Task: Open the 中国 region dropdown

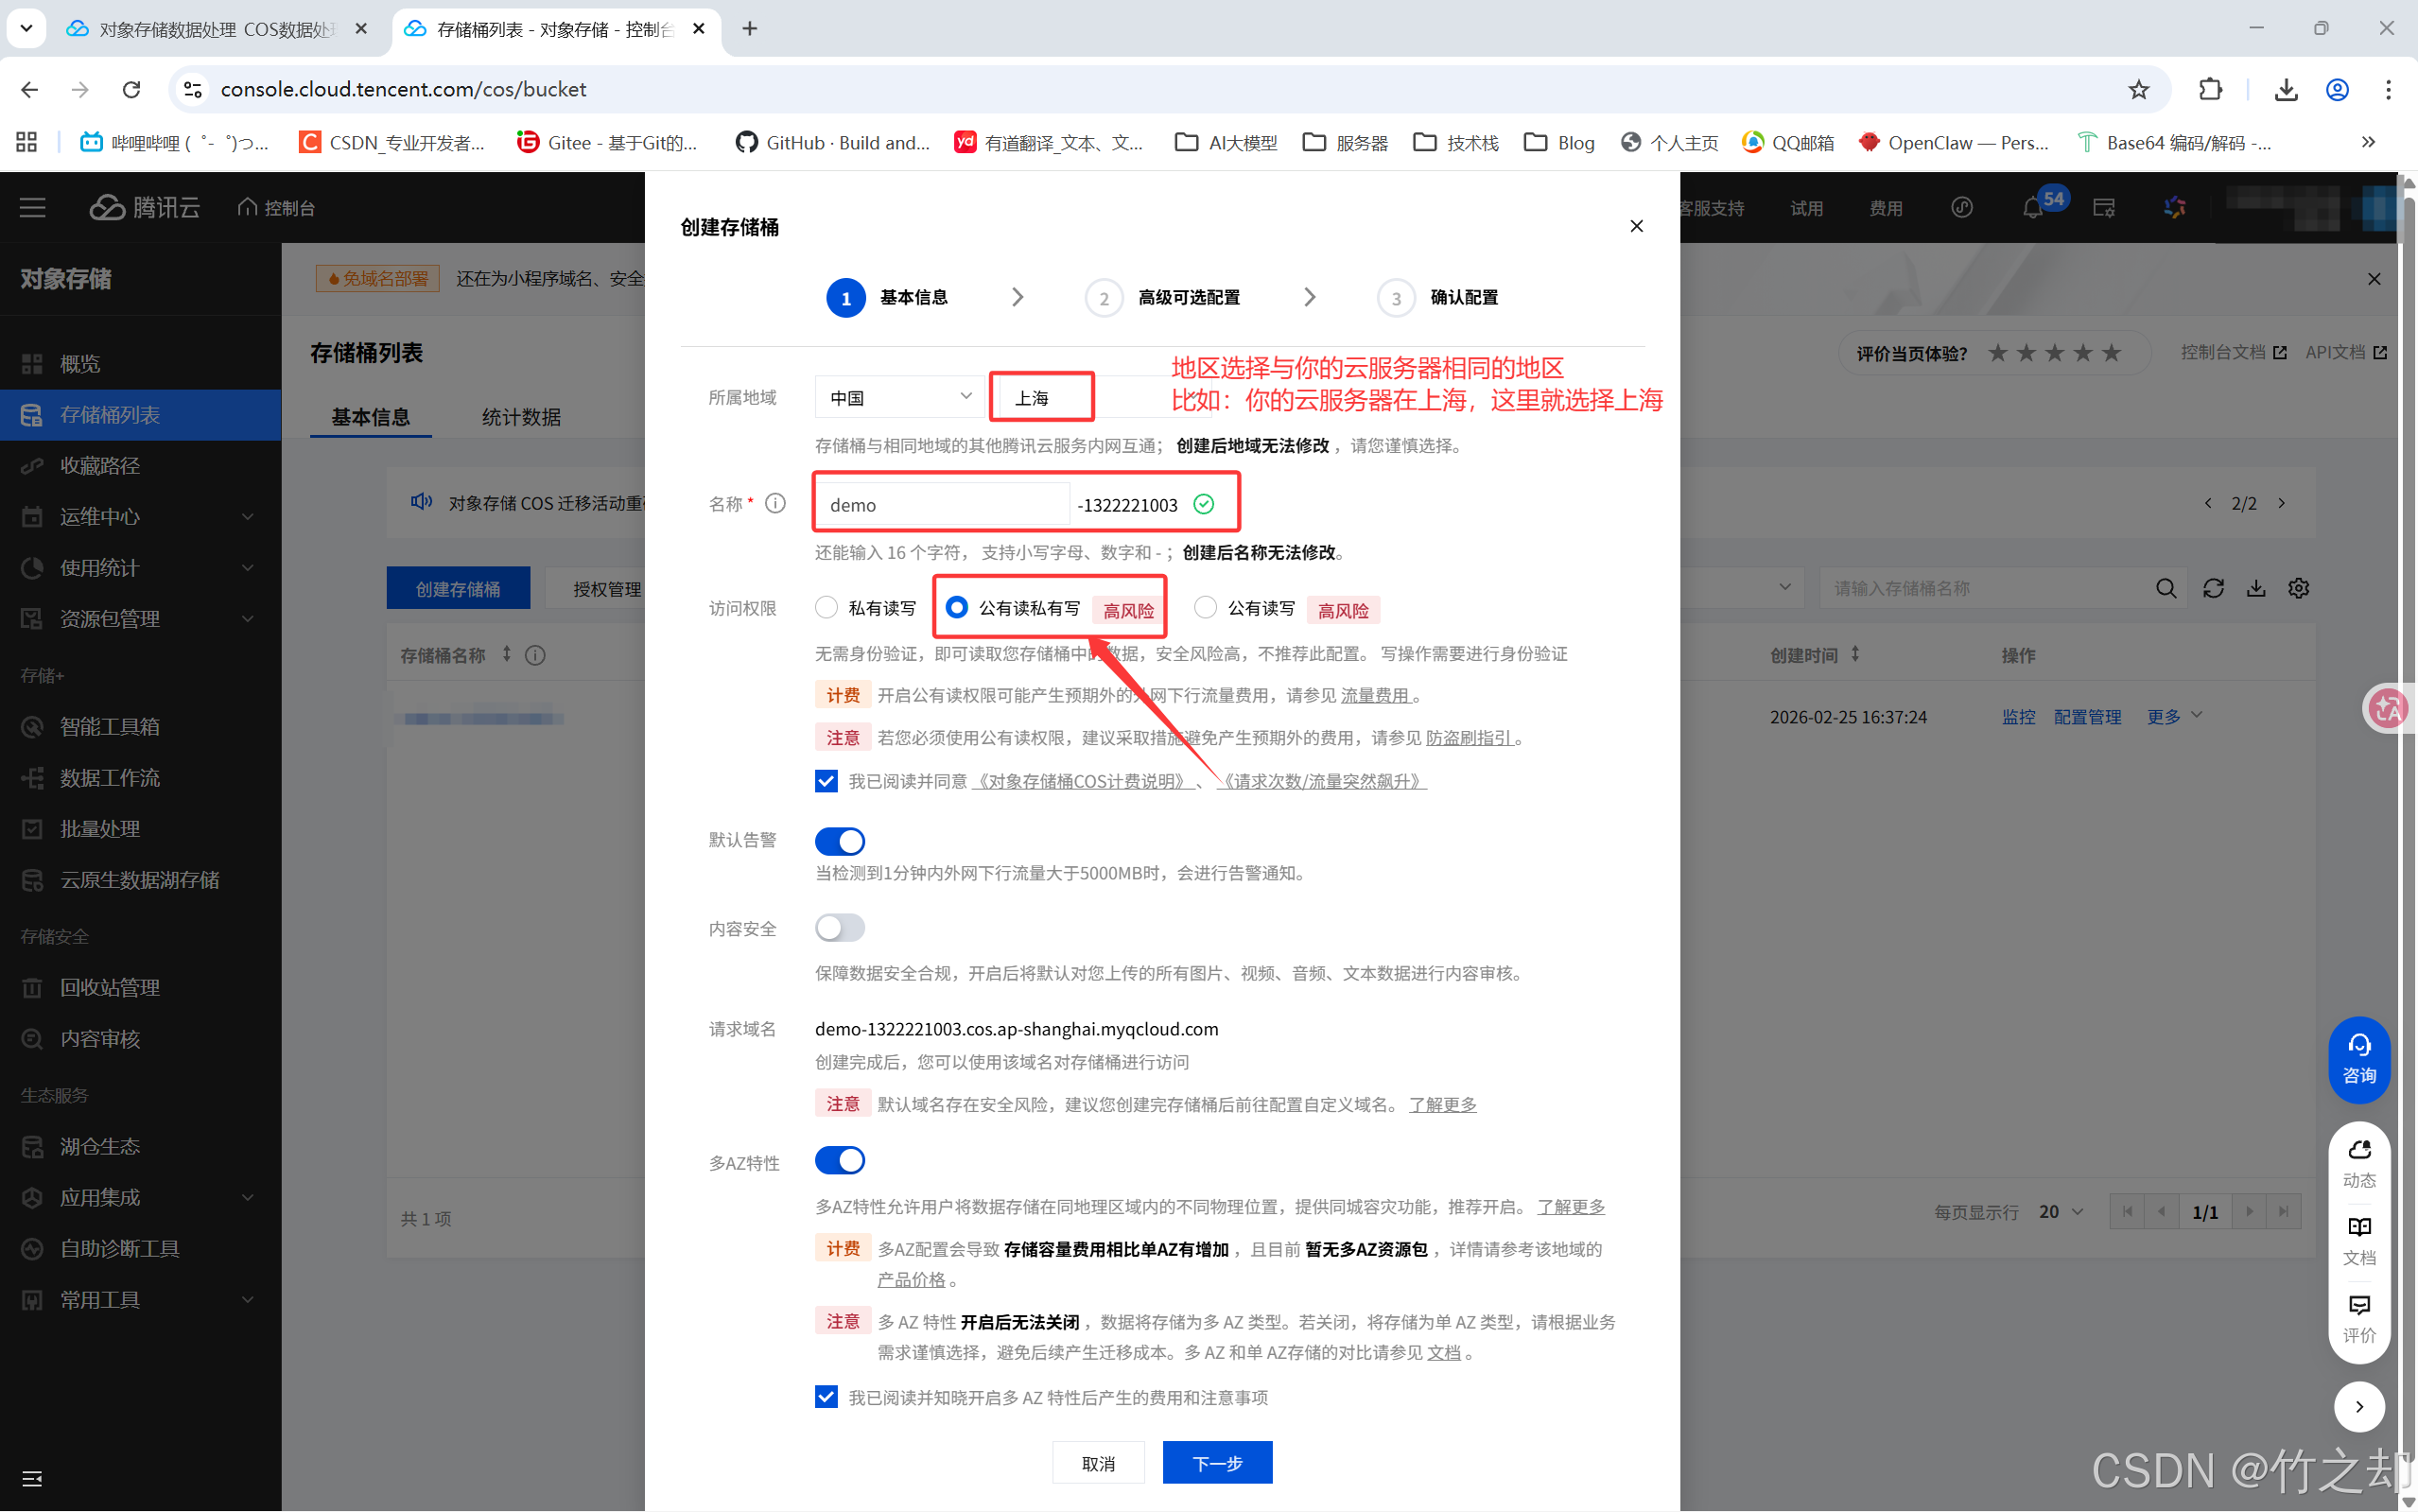Action: pos(899,397)
